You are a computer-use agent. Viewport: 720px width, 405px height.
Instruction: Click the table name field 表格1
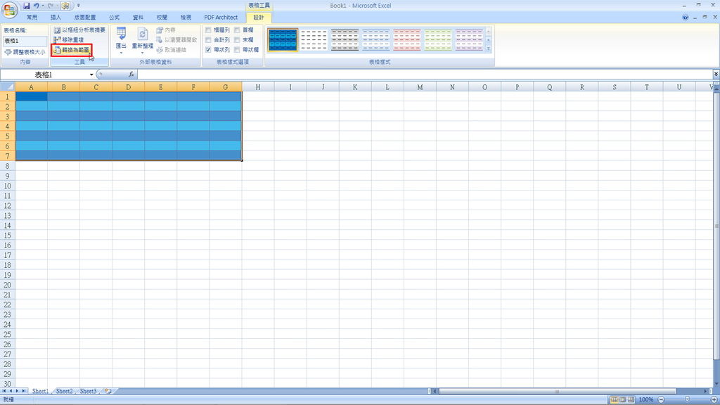[25, 41]
